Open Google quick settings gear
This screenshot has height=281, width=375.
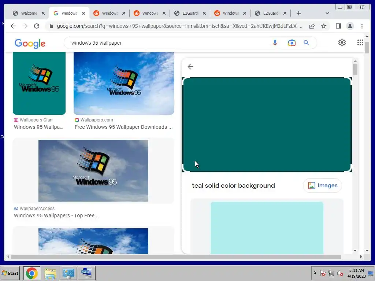(x=342, y=42)
